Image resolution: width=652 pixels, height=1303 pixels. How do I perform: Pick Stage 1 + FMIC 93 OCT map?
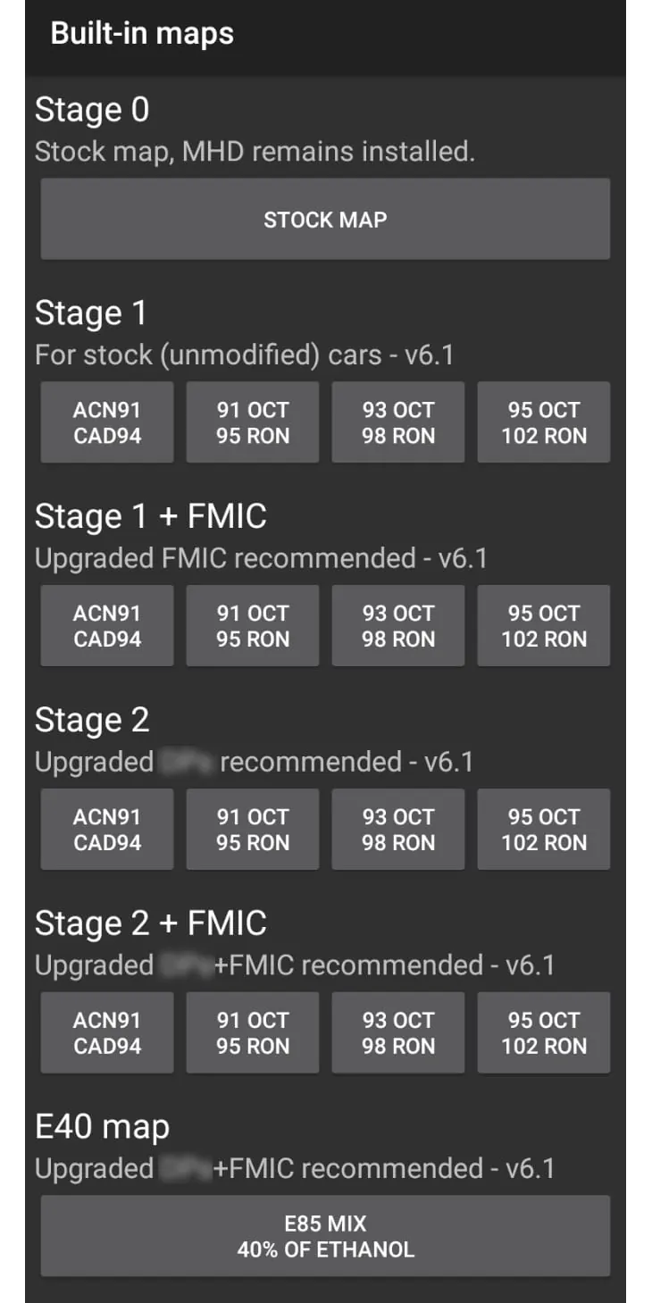pos(398,626)
